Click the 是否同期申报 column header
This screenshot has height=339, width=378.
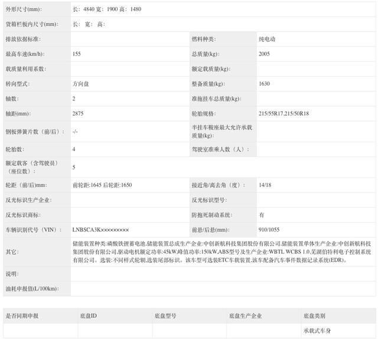[22, 316]
